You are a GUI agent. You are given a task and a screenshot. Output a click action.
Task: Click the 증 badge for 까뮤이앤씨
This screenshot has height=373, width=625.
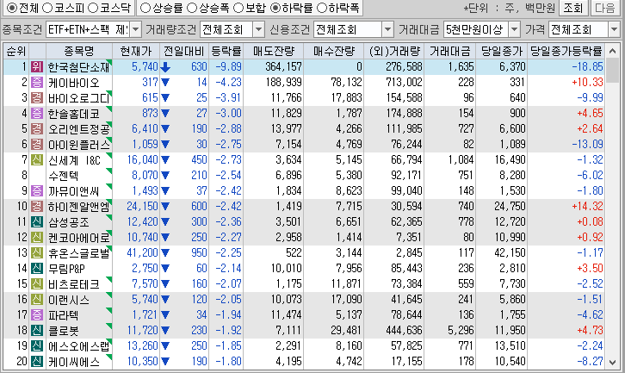click(37, 191)
